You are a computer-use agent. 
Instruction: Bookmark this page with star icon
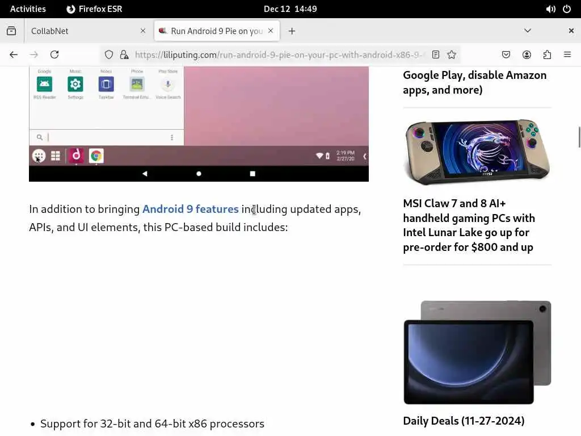pos(451,55)
